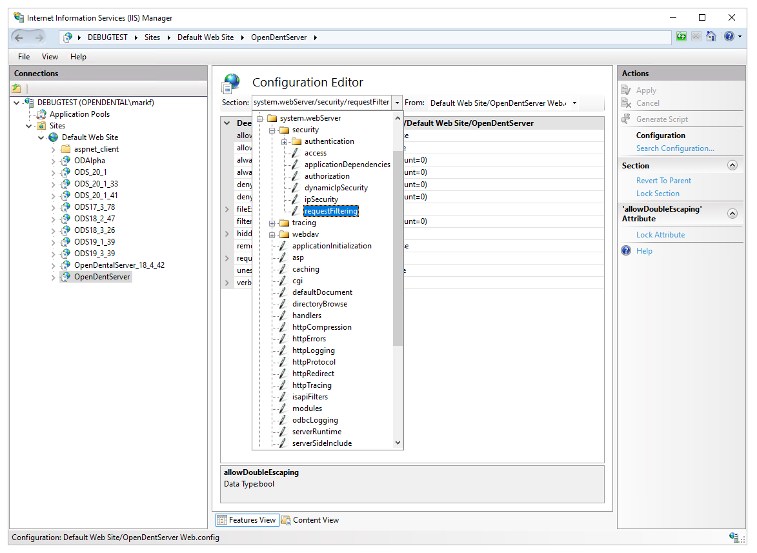
Task: Collapse the security tree node
Action: pos(272,130)
